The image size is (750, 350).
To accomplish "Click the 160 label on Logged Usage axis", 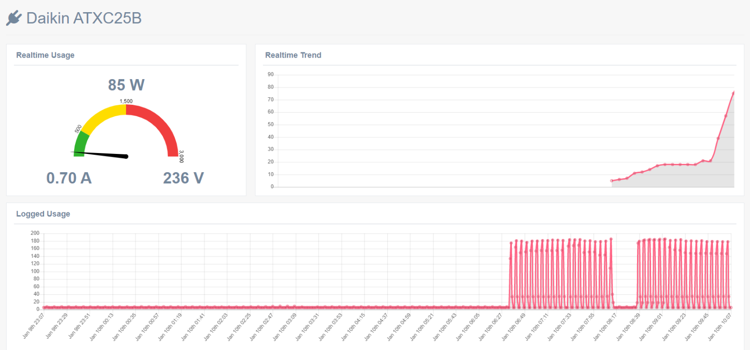I will tap(35, 248).
